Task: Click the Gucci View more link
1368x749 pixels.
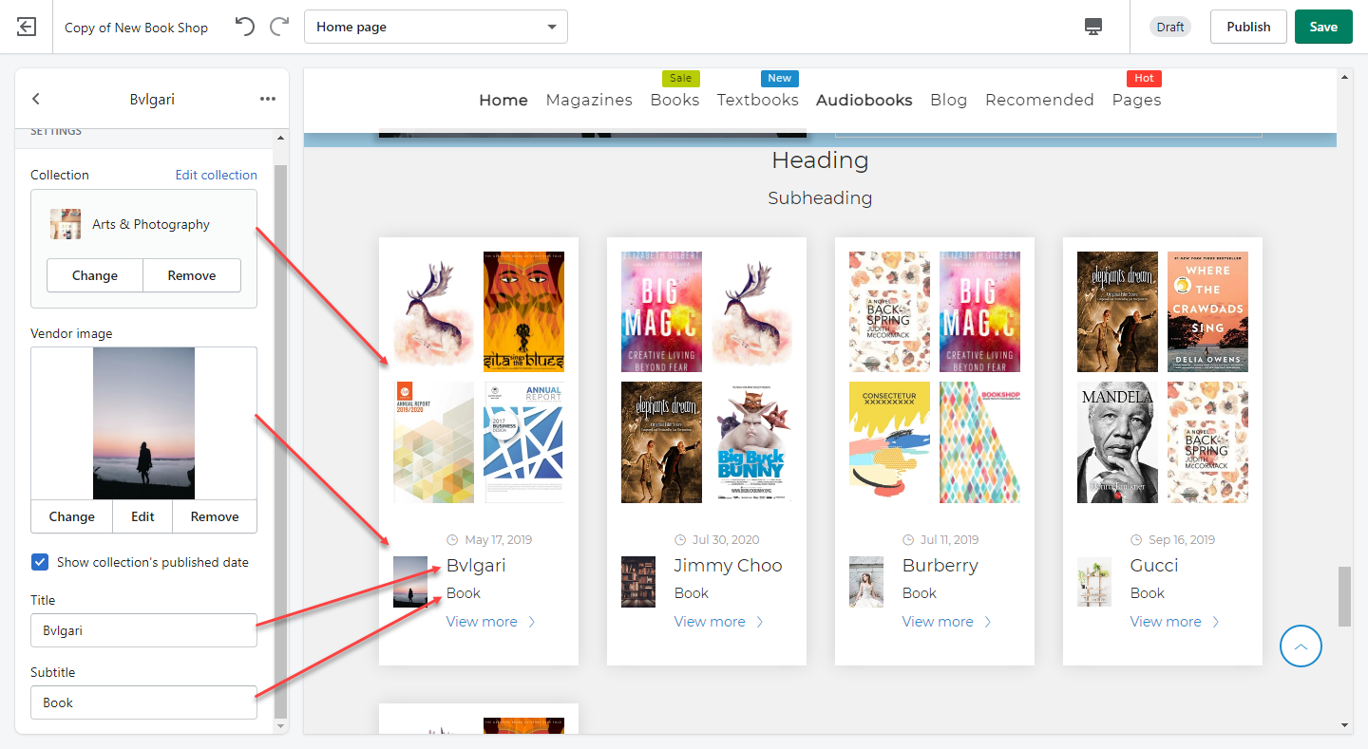Action: coord(1166,622)
